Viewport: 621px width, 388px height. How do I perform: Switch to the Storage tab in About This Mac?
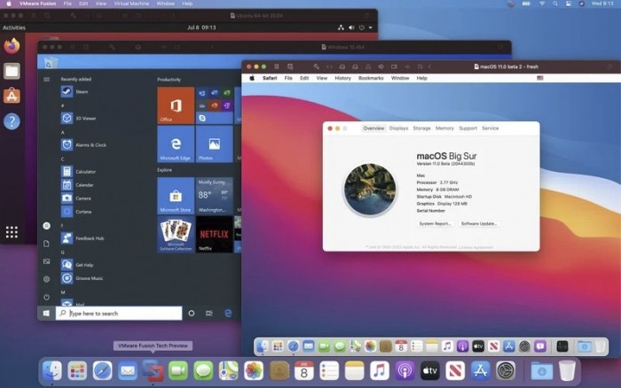click(421, 128)
